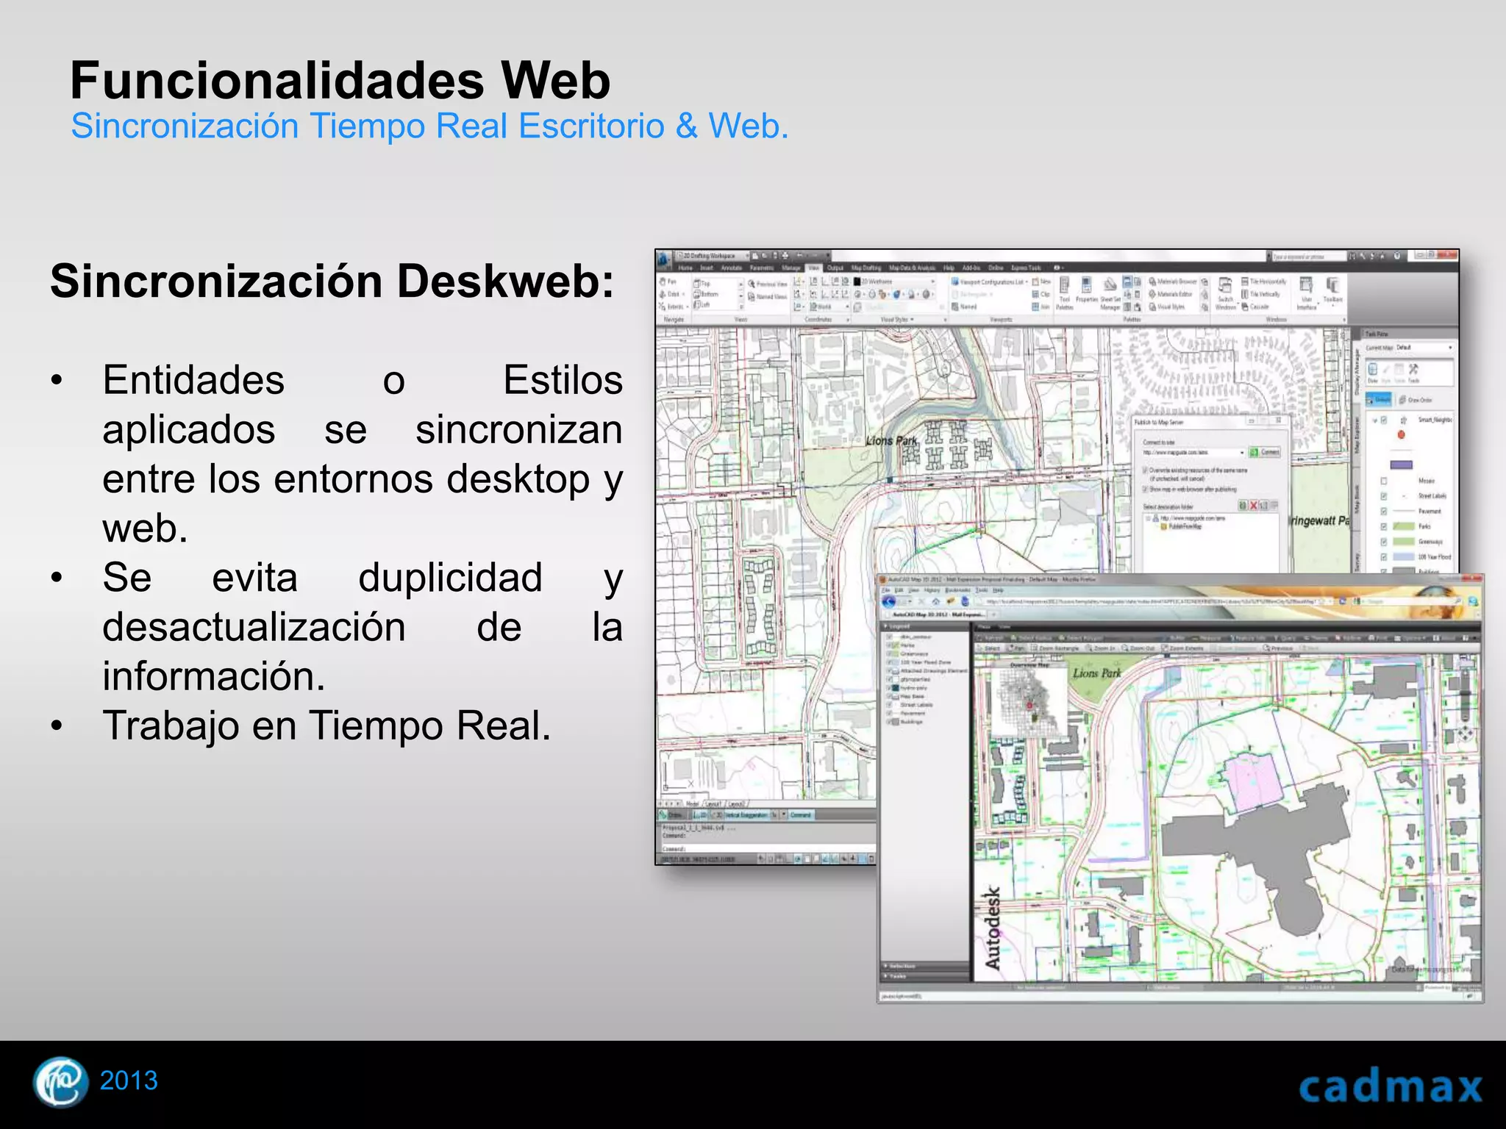
Task: Click the Previous View tool
Action: [768, 284]
